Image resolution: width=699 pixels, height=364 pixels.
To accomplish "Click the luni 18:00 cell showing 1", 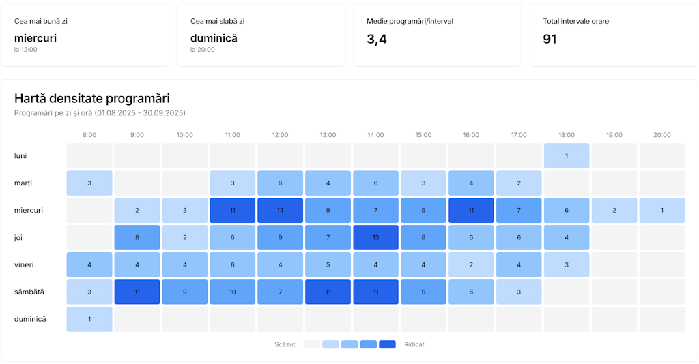I will 567,156.
